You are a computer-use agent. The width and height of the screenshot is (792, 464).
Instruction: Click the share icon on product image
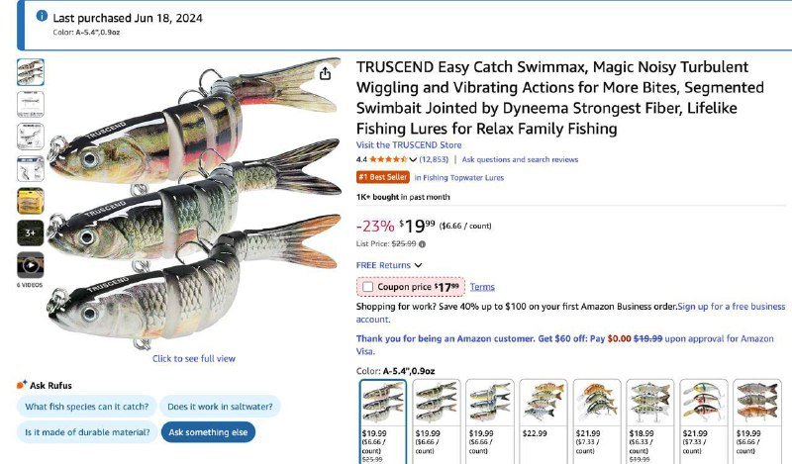point(325,73)
